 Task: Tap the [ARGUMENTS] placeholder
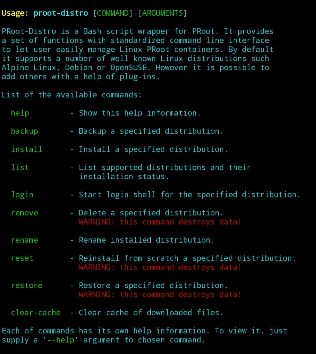point(163,13)
